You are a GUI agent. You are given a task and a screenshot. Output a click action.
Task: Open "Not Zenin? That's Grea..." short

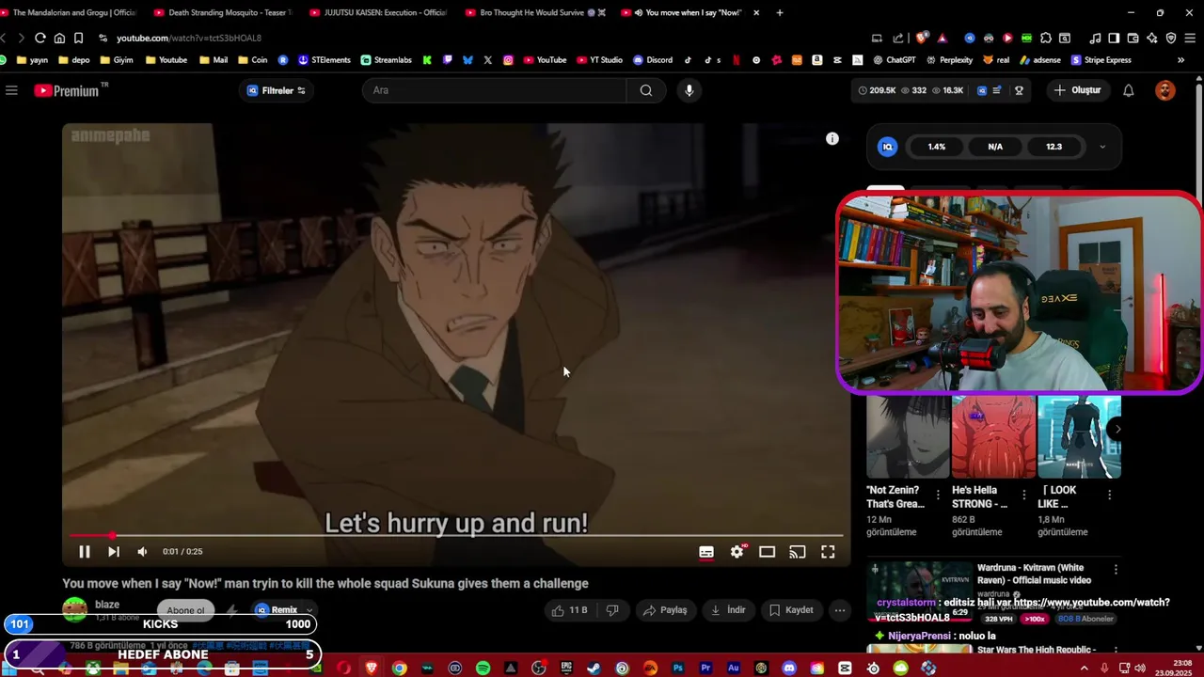[909, 436]
